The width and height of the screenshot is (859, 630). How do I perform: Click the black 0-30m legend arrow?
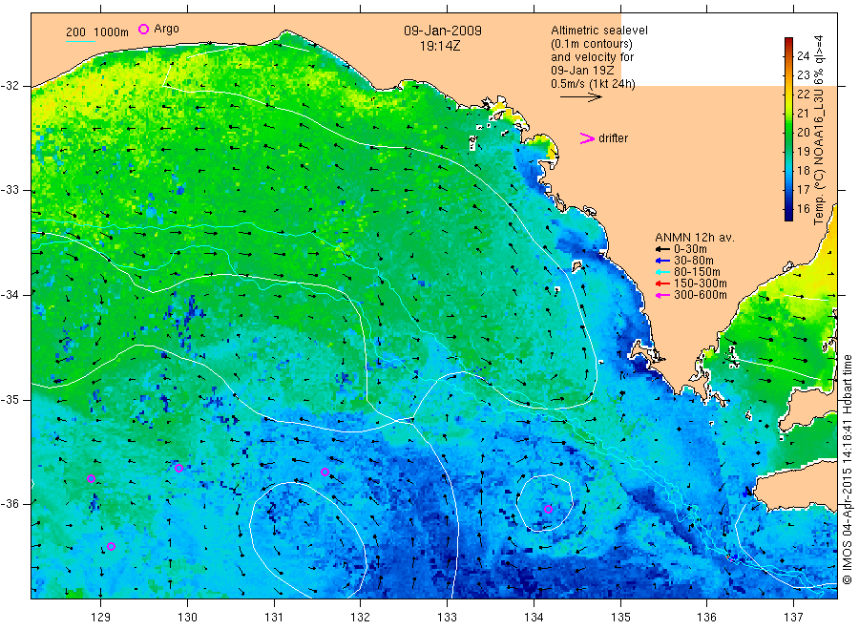[663, 249]
